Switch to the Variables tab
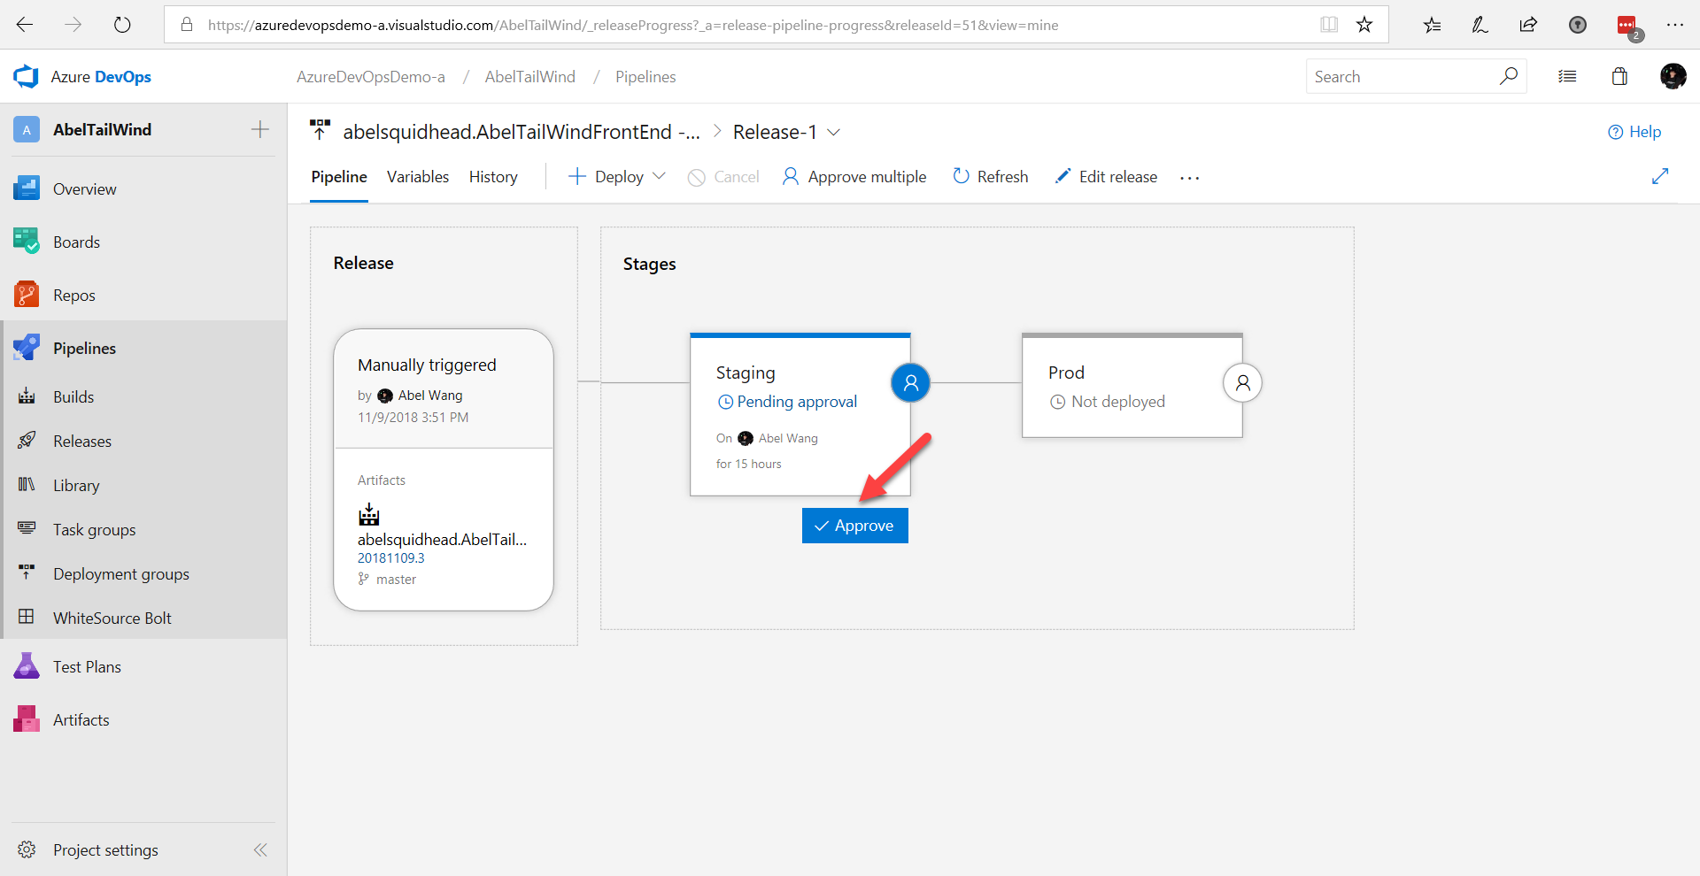1700x876 pixels. 418,177
